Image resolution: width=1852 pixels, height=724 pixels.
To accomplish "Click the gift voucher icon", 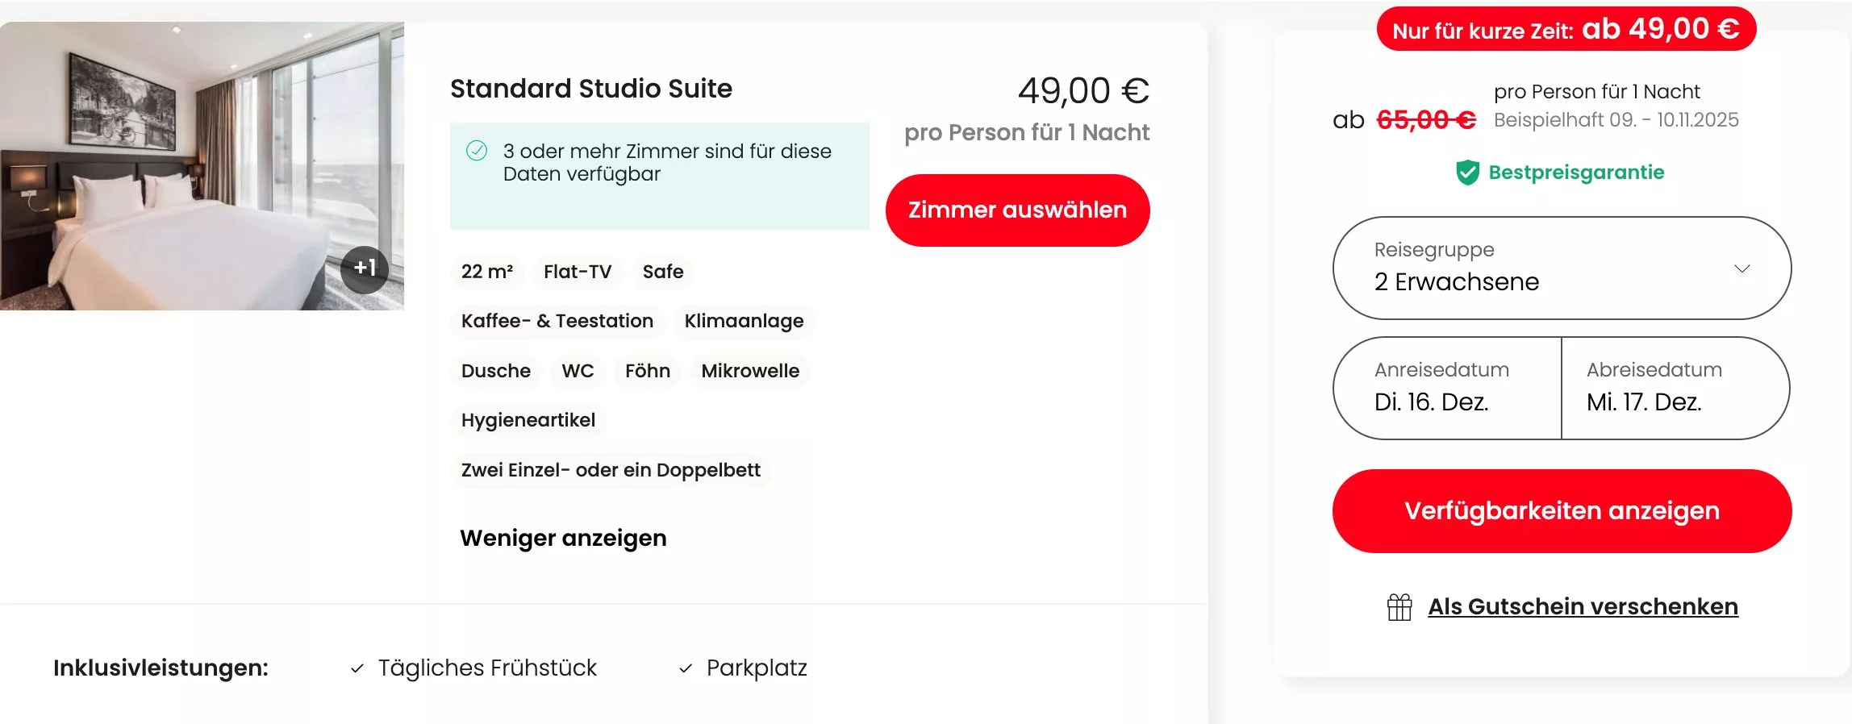I will coord(1399,607).
